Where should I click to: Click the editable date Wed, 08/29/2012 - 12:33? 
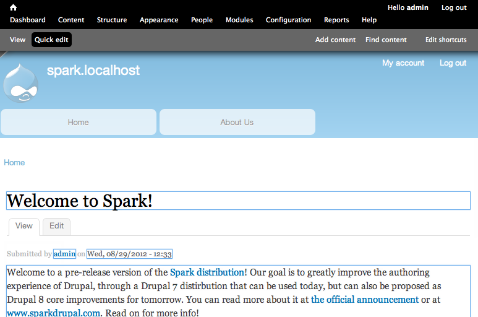tap(130, 254)
